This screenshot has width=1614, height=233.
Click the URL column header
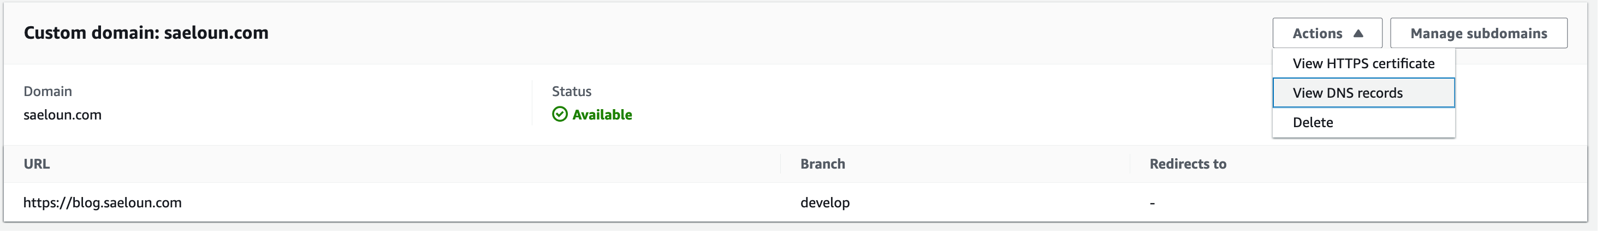coord(37,164)
